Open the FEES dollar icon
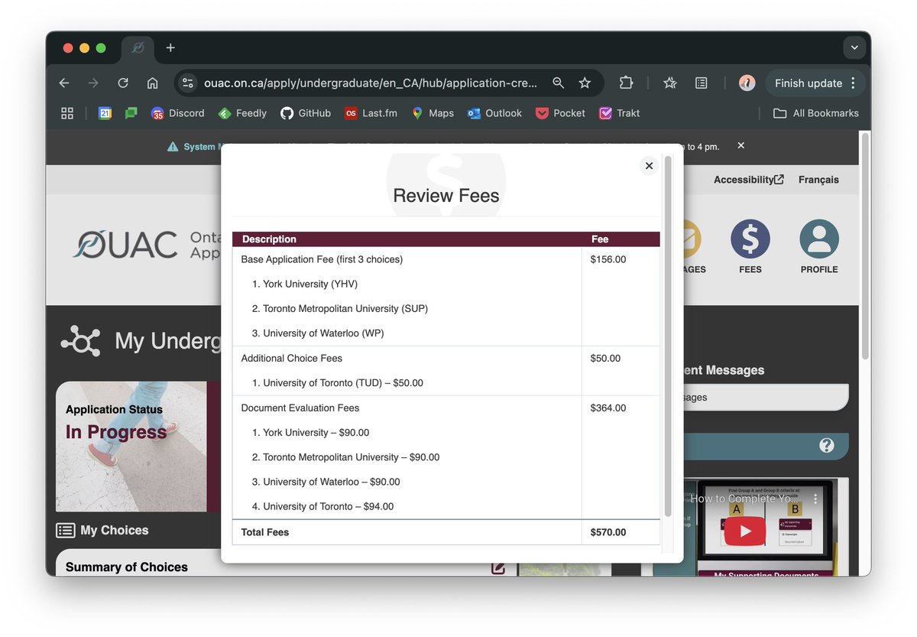917x637 pixels. click(750, 246)
